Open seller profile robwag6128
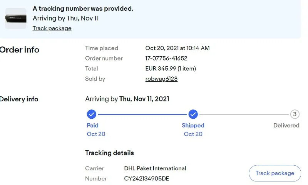 [x=161, y=79]
